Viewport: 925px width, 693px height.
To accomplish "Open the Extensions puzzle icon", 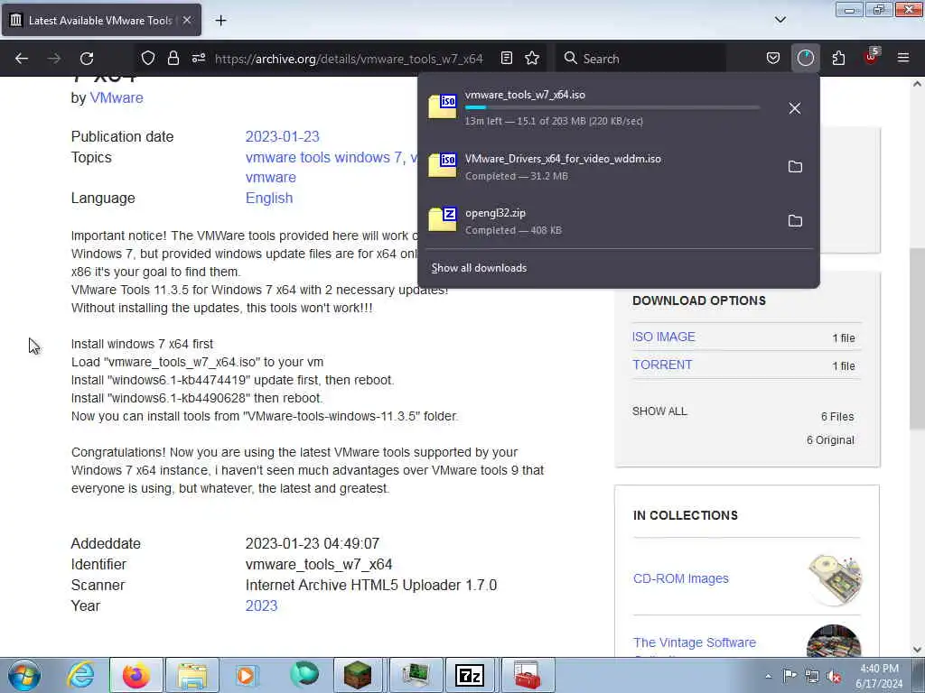I will click(838, 59).
